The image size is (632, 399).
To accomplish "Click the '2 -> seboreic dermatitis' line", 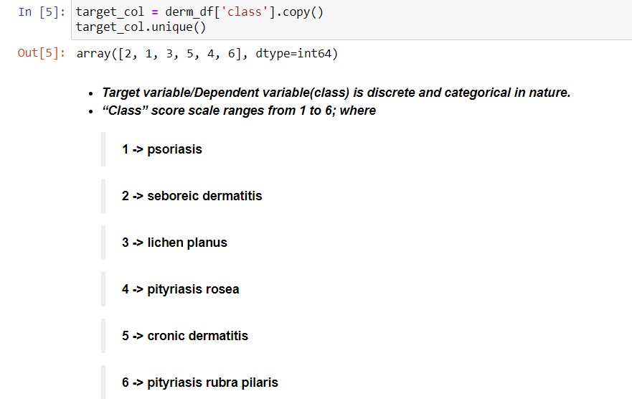I will [x=192, y=196].
